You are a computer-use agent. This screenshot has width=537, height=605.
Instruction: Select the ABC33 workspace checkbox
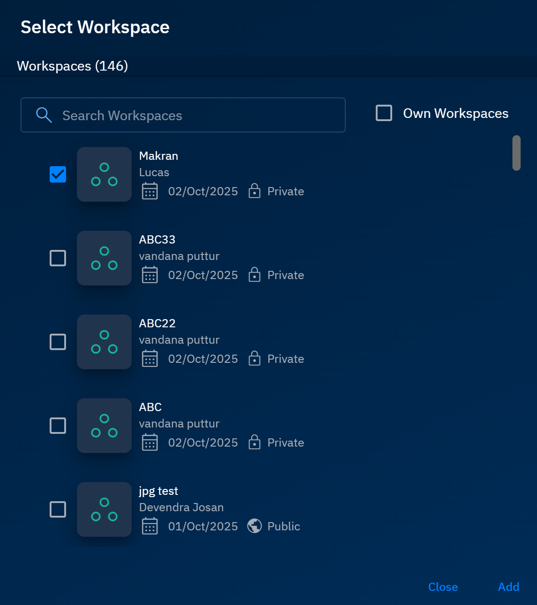[x=58, y=258]
